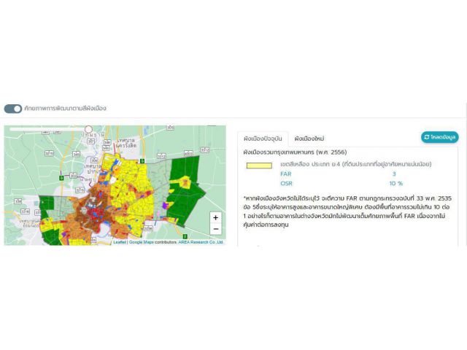Click the yellow zone color swatch in legend
Screen dimensions: 467x350
[x=258, y=166]
